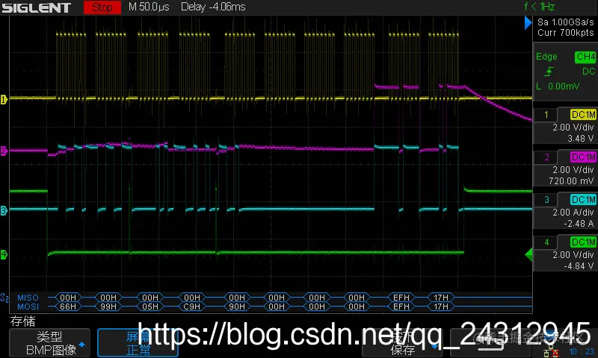Click the green CH4 trigger source badge
Viewport: 598px width, 358px height.
click(585, 57)
